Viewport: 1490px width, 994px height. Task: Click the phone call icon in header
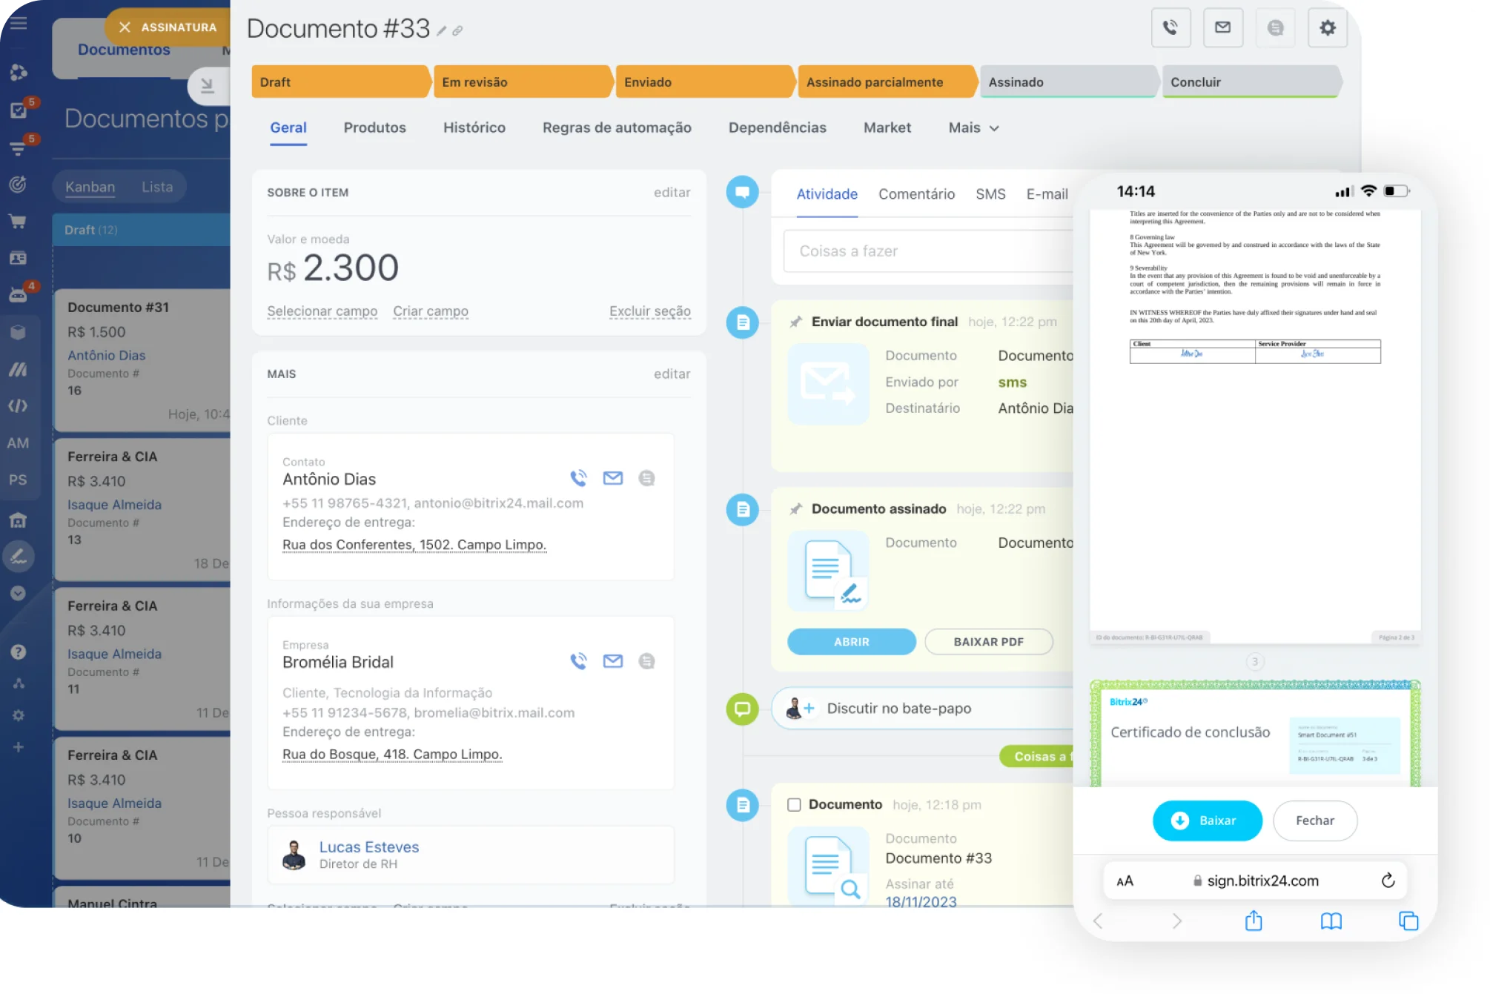coord(1171,28)
